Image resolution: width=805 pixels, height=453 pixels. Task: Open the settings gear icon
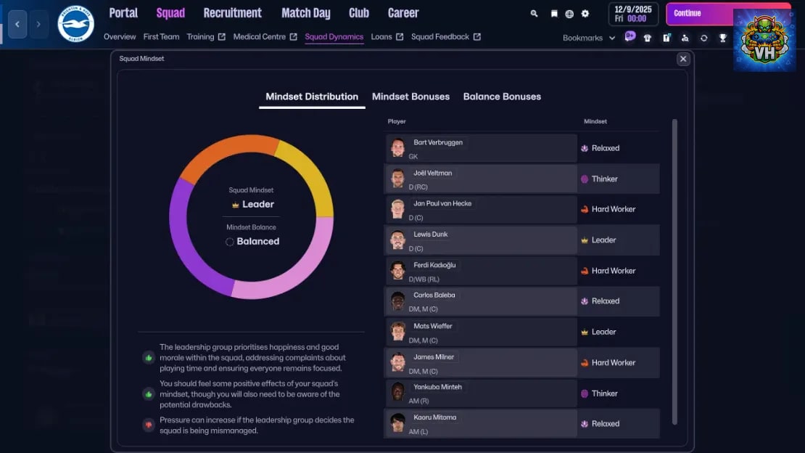(x=585, y=14)
